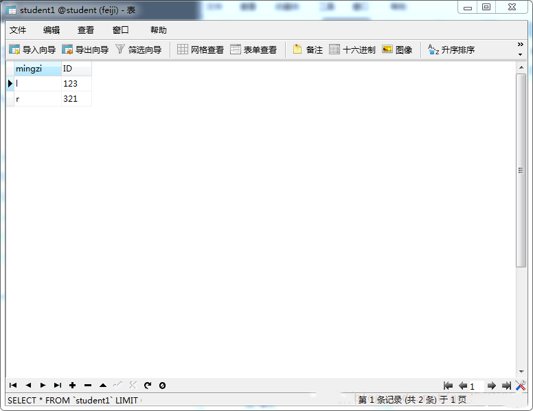Go to the next page
This screenshot has height=411, width=533.
coord(492,386)
